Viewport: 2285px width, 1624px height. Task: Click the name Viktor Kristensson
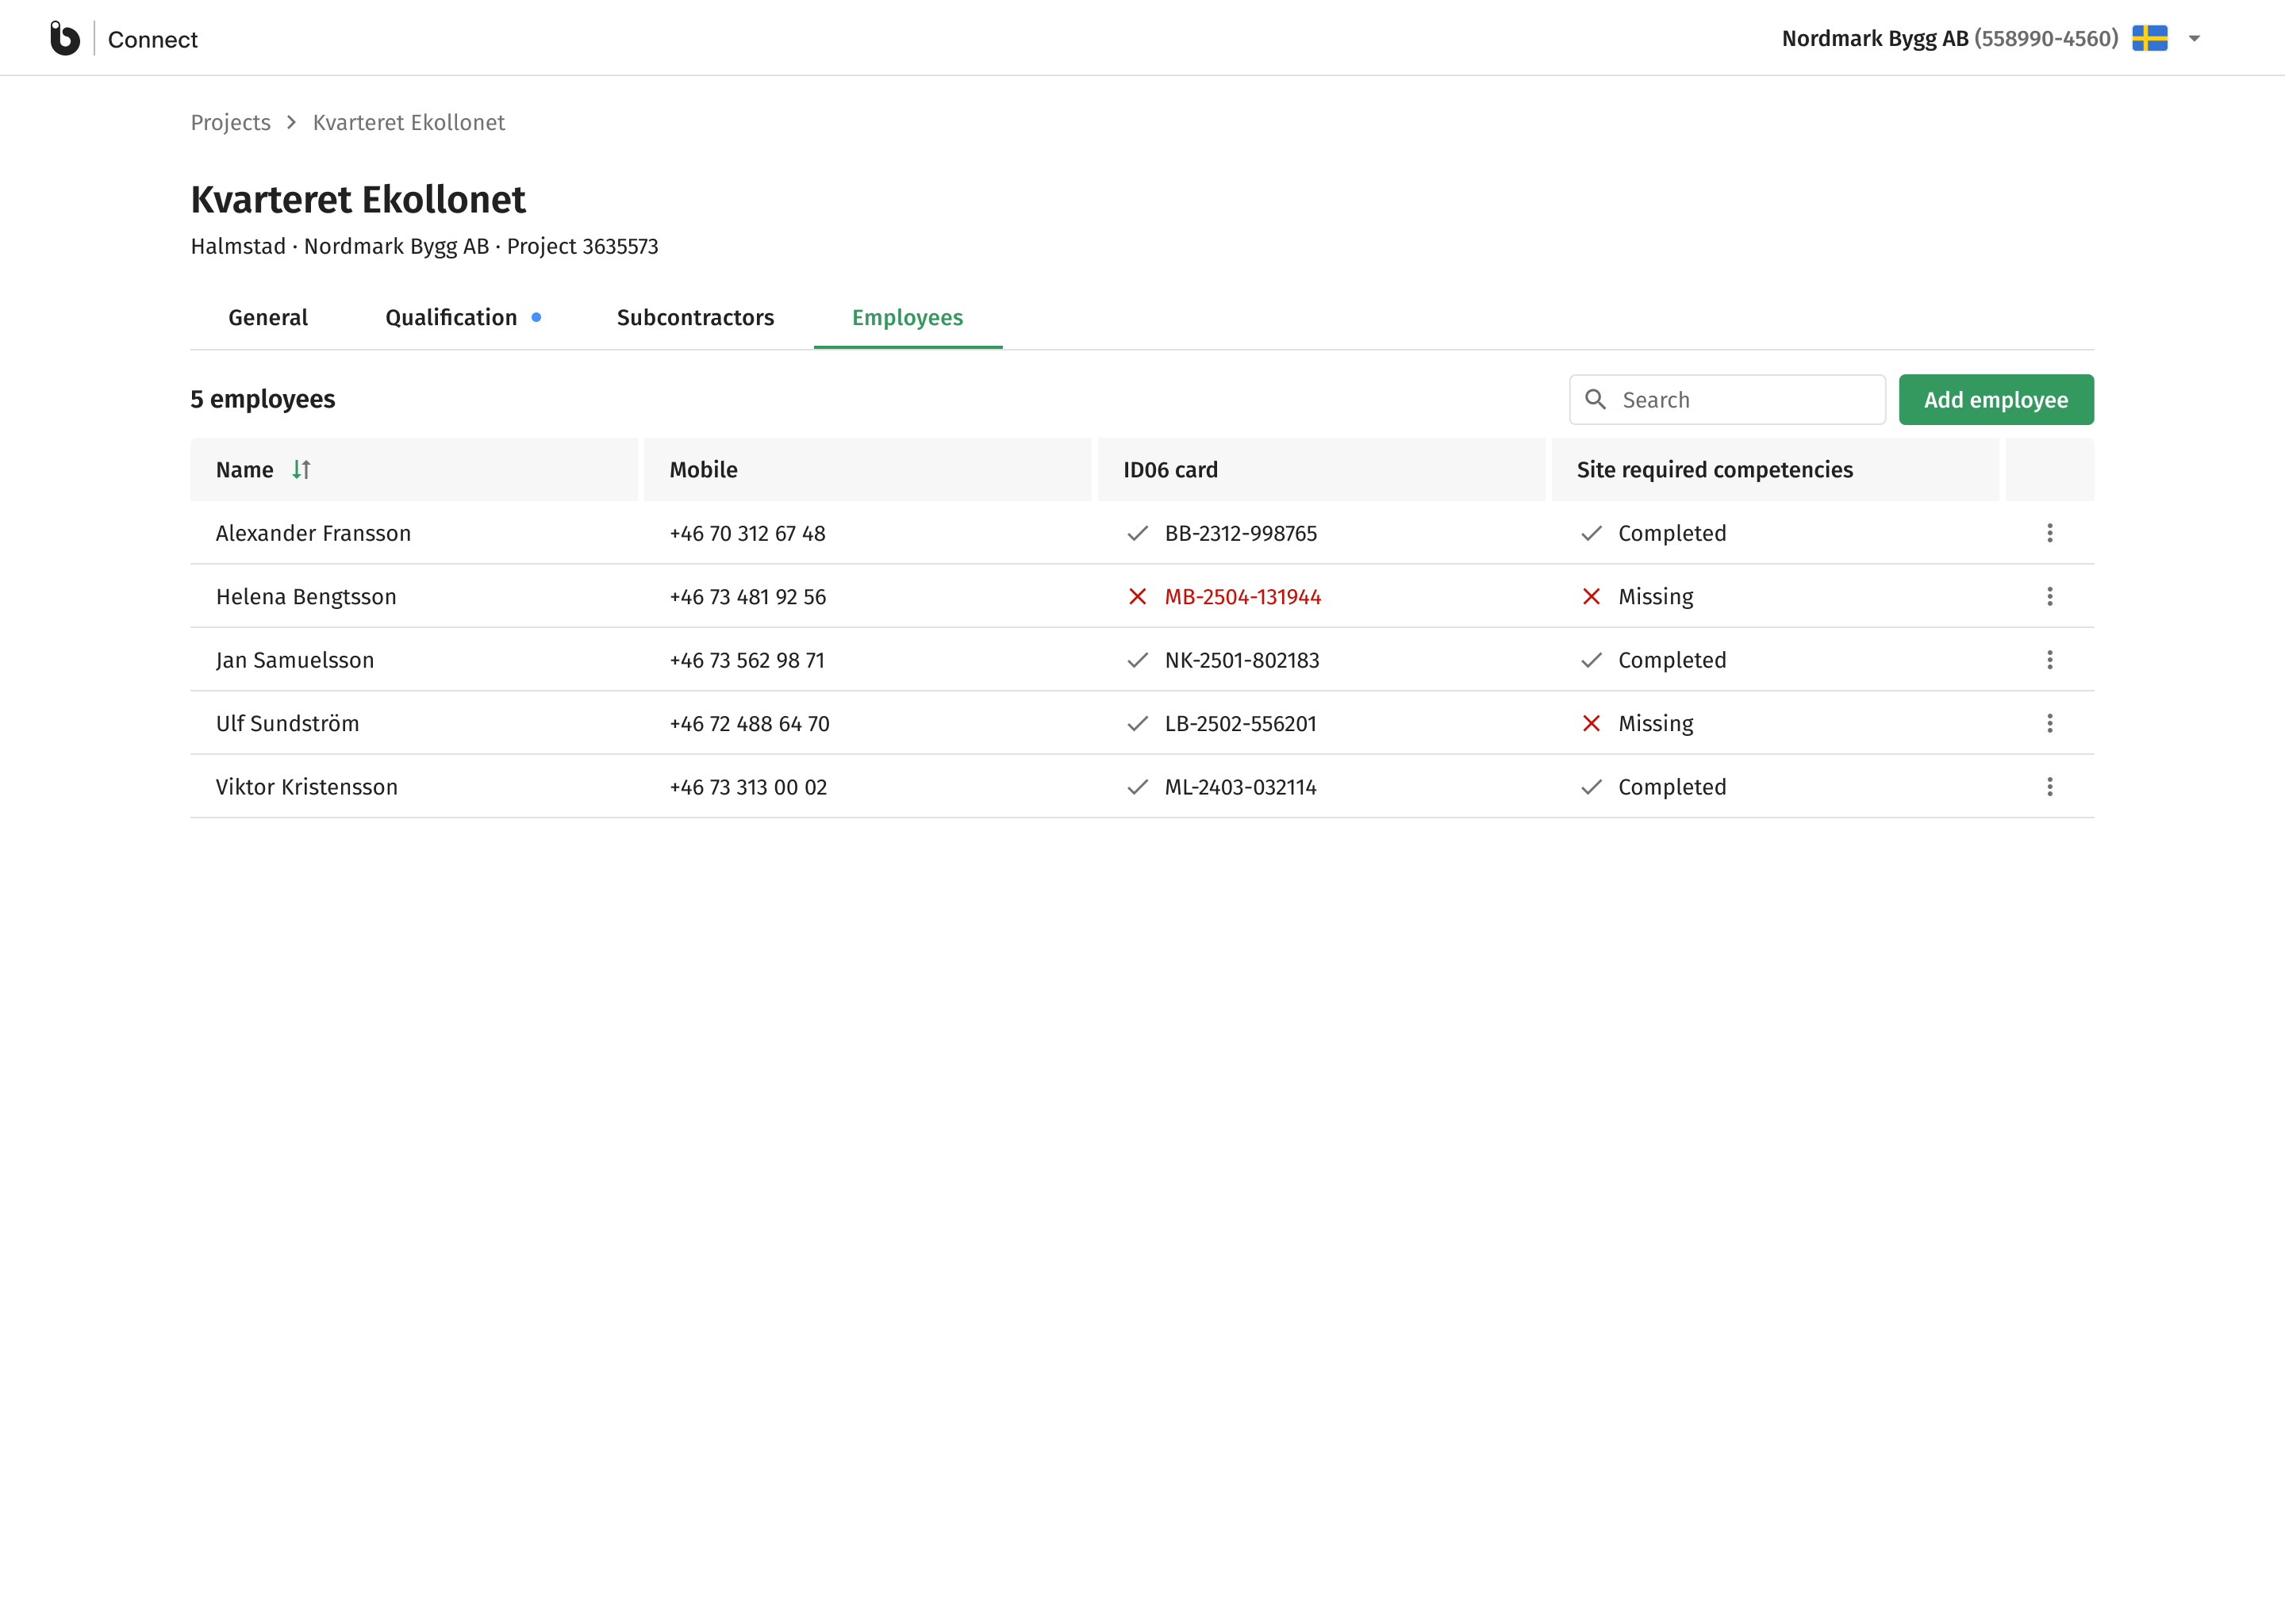pos(307,787)
